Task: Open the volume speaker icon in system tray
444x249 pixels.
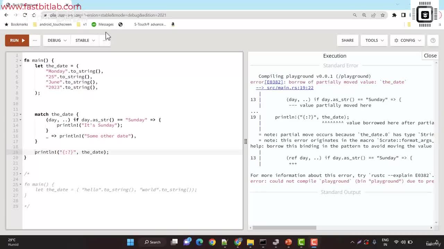Action: (403, 242)
